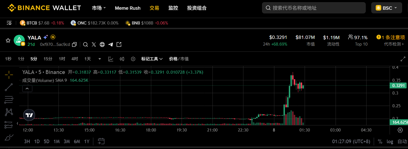
Task: Open the X (Twitter) link icon
Action: click(94, 44)
